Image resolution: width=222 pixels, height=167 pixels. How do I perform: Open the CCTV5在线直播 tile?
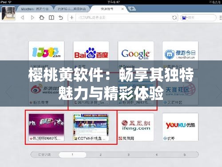click(91, 127)
